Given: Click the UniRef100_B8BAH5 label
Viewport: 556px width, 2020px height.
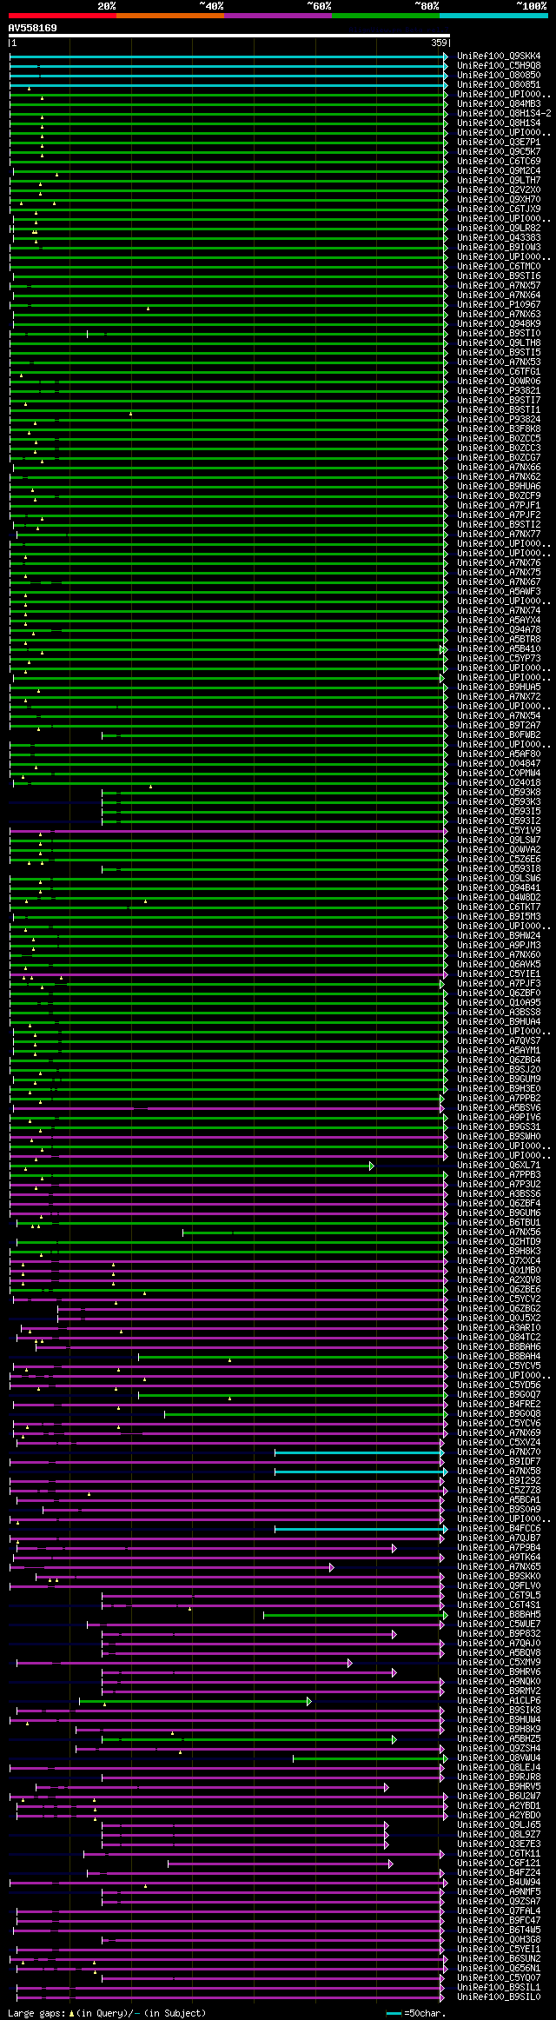Looking at the screenshot, I should (x=499, y=1615).
